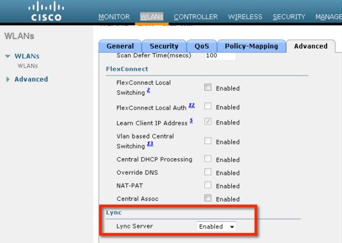342x243 pixels.
Task: Expand the Advanced sidebar section
Action: pos(8,79)
